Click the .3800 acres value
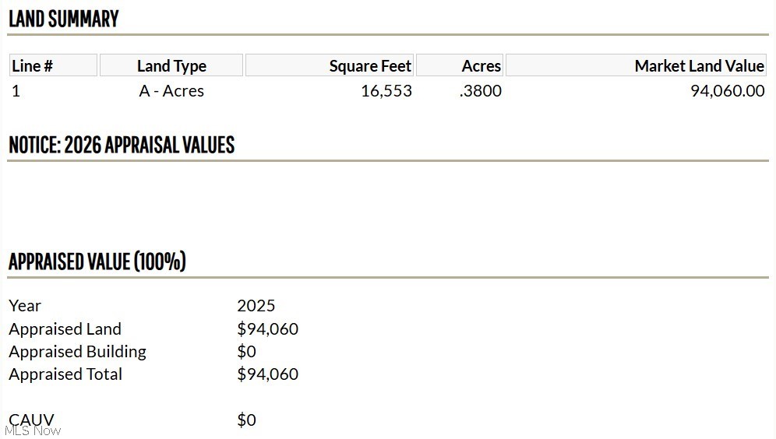 click(x=480, y=91)
